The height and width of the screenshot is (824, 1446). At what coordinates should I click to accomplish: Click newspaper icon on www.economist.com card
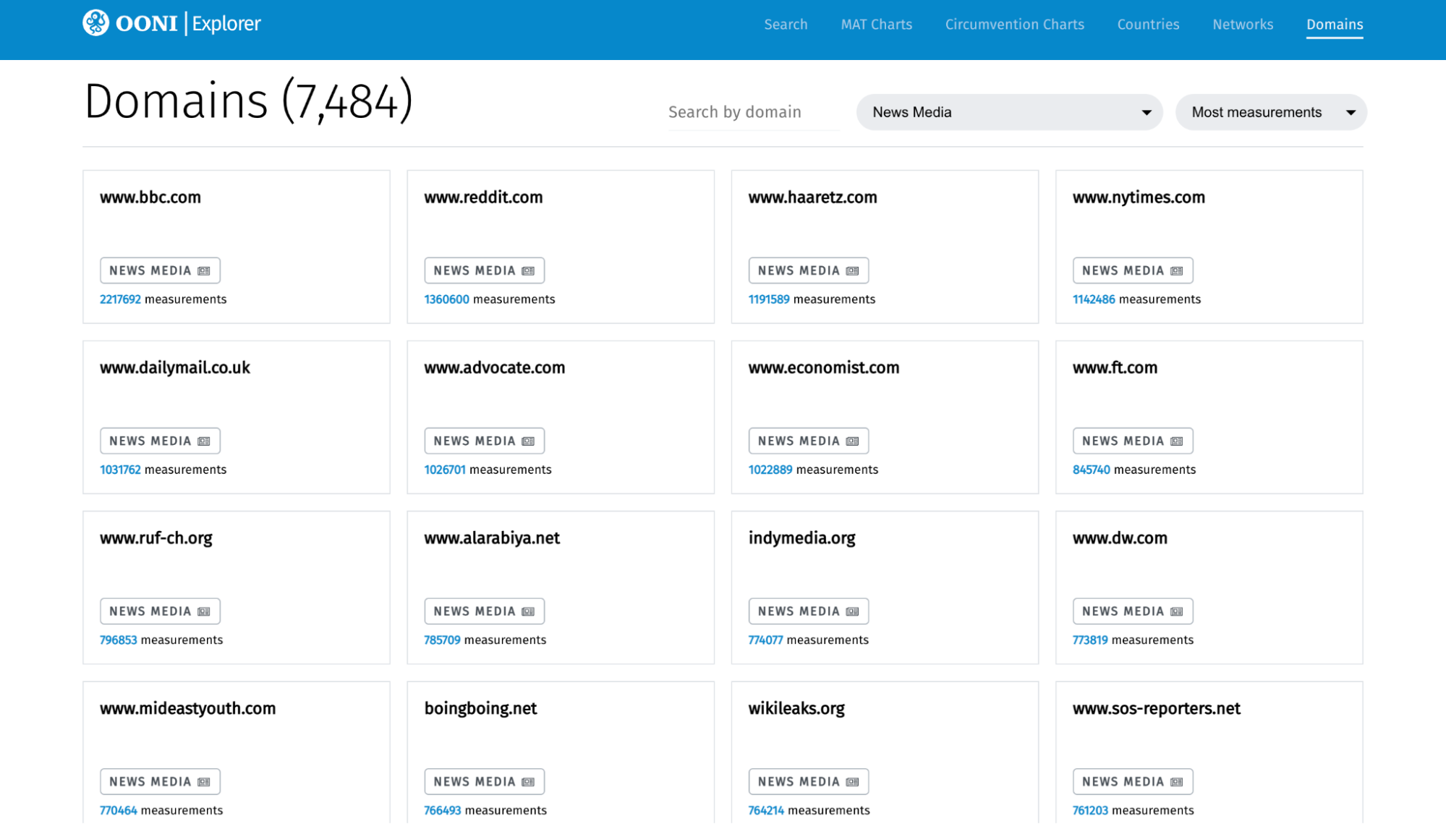(853, 441)
